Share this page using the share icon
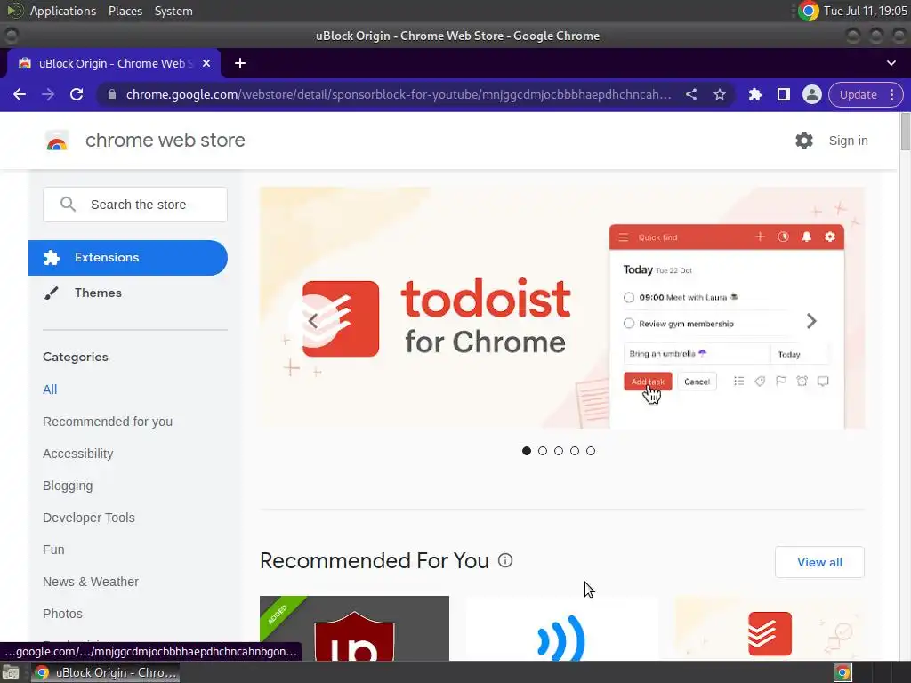The image size is (911, 683). click(690, 94)
